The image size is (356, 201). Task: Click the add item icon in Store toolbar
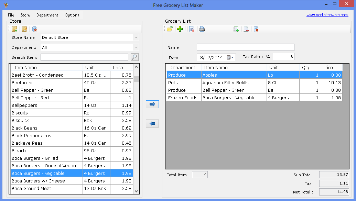pos(14,29)
